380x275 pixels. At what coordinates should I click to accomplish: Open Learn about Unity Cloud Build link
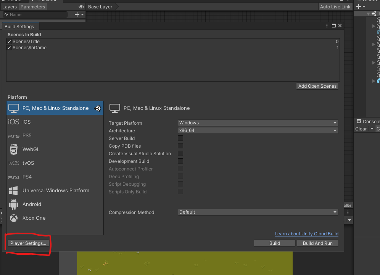[x=306, y=234]
